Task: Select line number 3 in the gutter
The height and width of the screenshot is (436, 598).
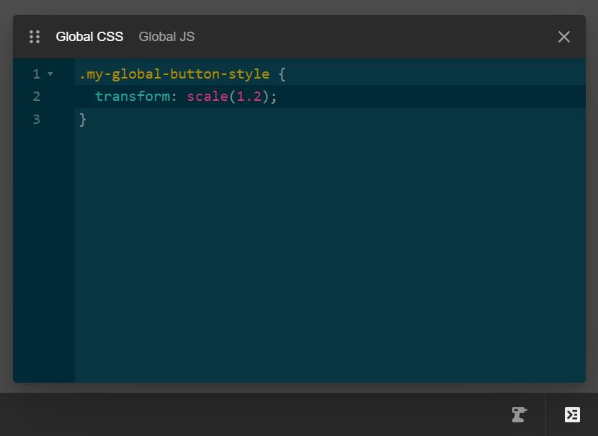Action: pos(36,119)
